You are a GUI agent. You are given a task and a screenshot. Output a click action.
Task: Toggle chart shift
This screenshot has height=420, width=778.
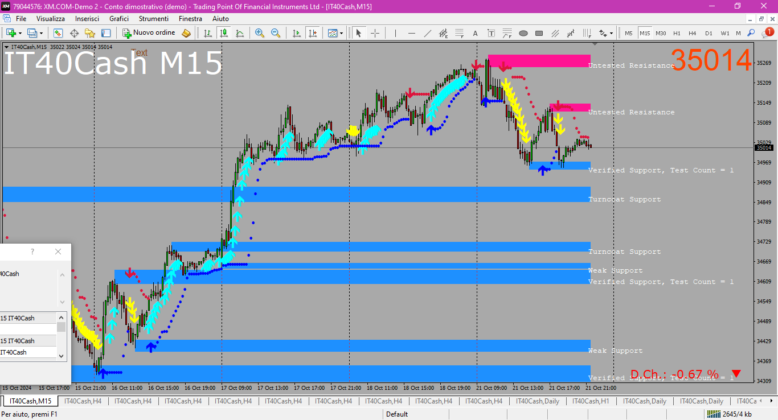pos(312,33)
